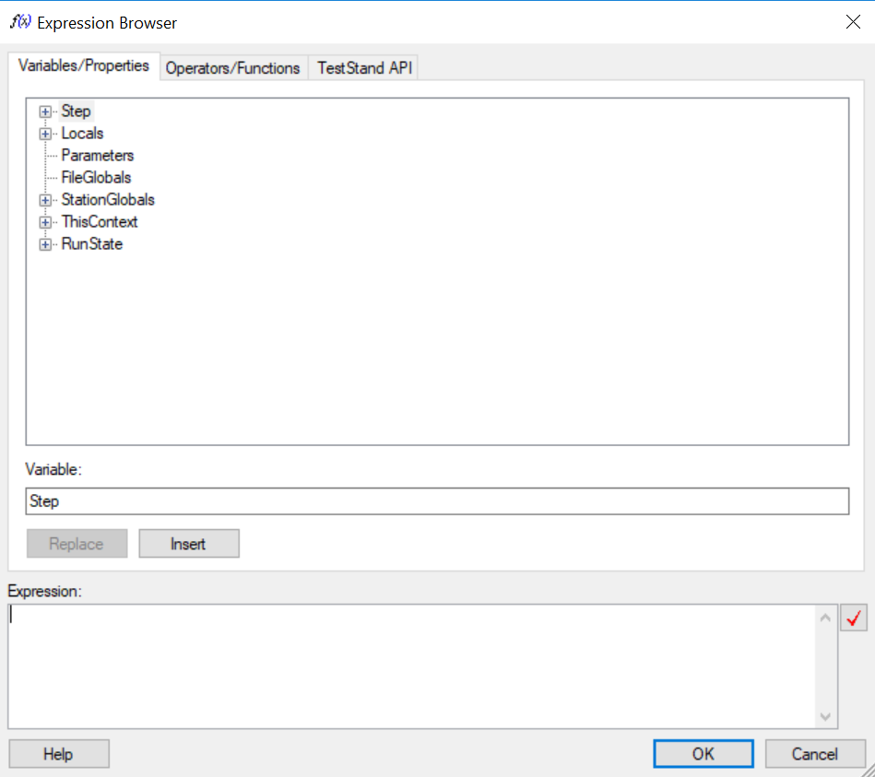
Task: Click the OK button
Action: 703,754
